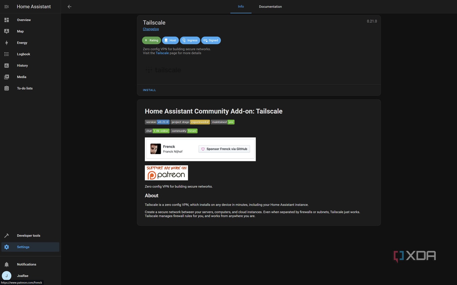
Task: Open History from the sidebar
Action: 30,66
